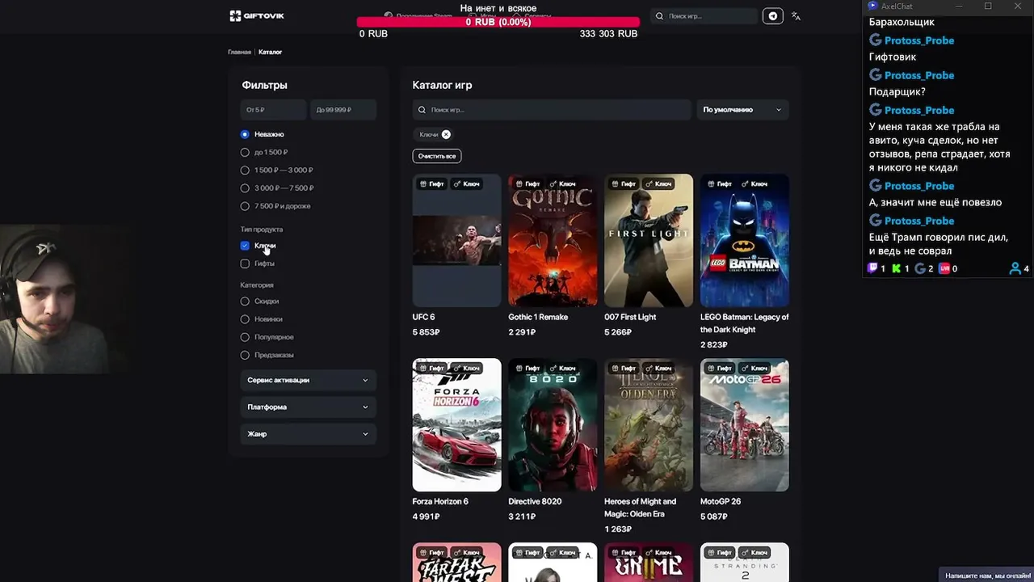Click the AxelChat app icon in its title bar
The height and width of the screenshot is (582, 1034).
pyautogui.click(x=872, y=6)
